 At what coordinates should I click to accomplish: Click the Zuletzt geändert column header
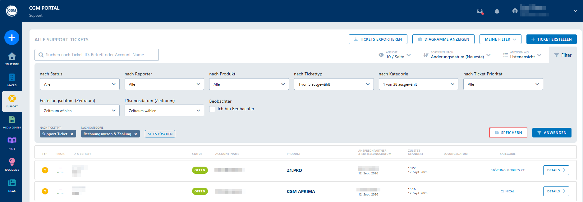click(x=415, y=152)
